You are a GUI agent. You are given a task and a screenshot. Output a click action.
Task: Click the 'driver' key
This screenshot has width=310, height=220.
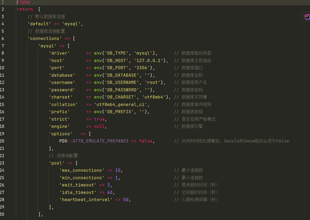[59, 53]
